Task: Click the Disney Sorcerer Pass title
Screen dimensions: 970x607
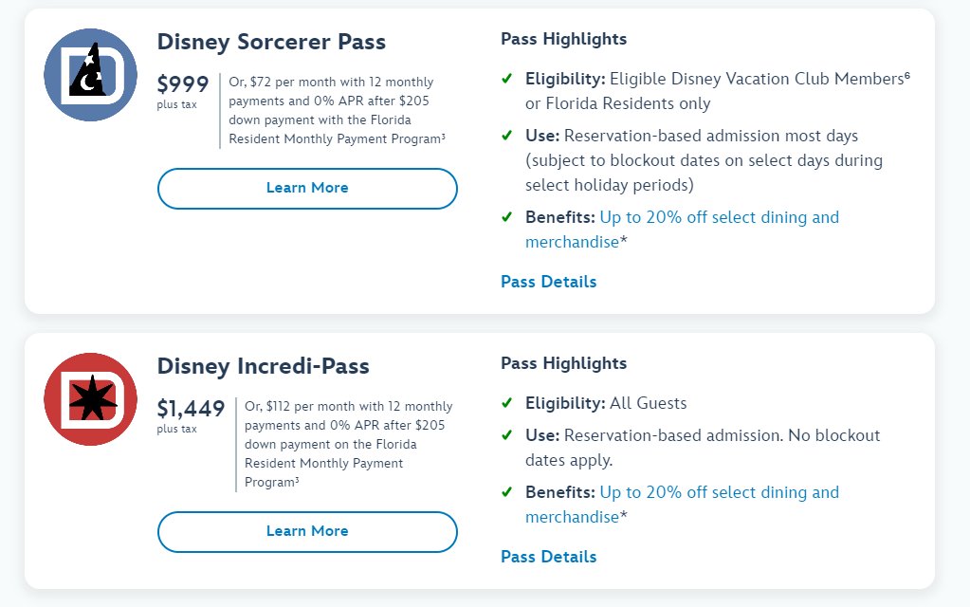Action: pos(271,42)
